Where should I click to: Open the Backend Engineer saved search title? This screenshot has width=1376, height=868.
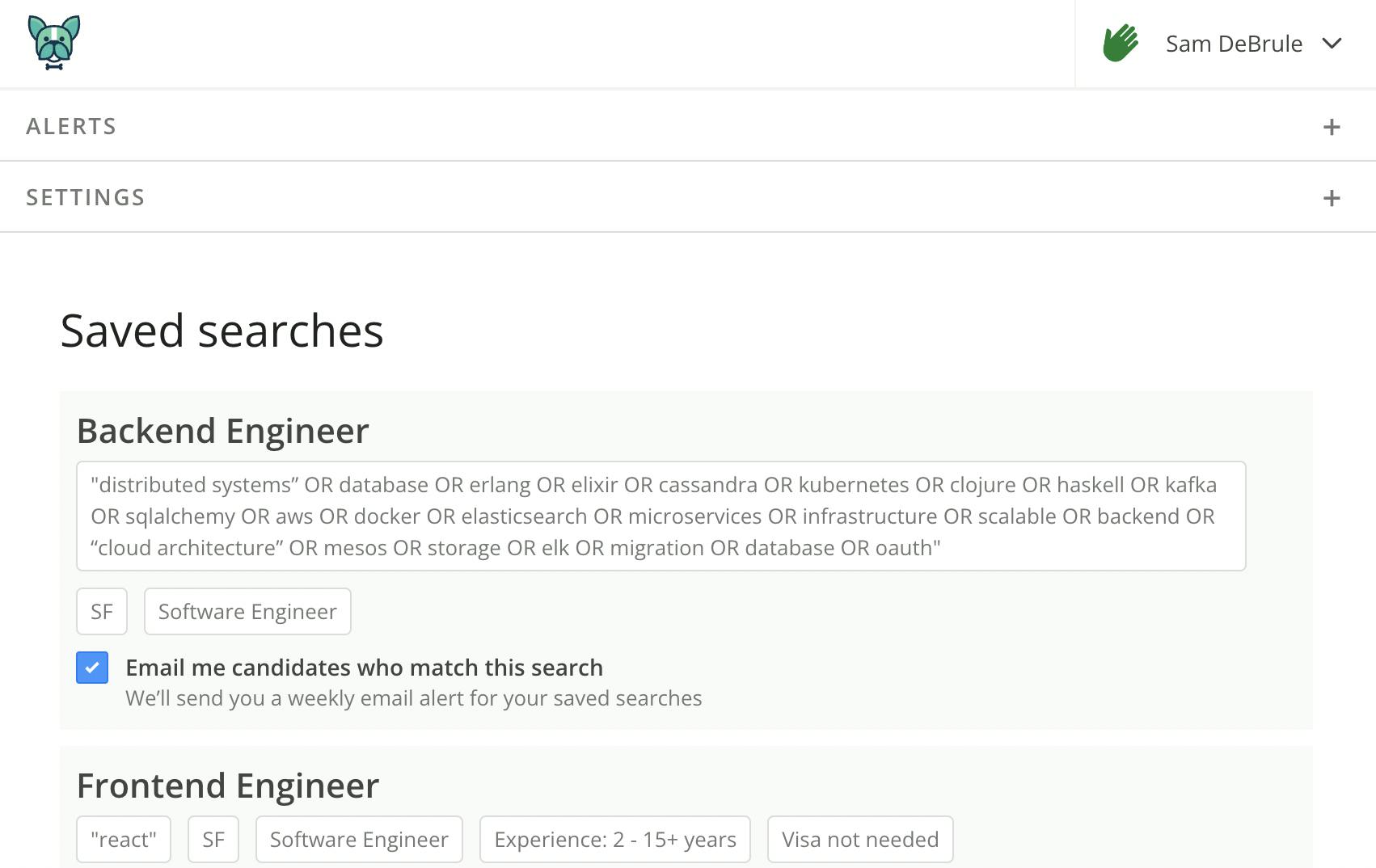click(222, 431)
